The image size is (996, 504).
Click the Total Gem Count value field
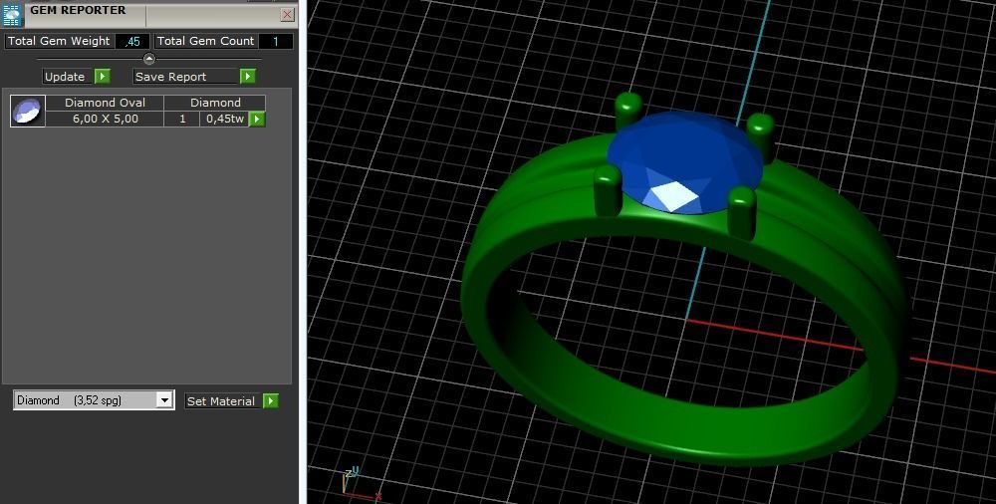pos(276,41)
